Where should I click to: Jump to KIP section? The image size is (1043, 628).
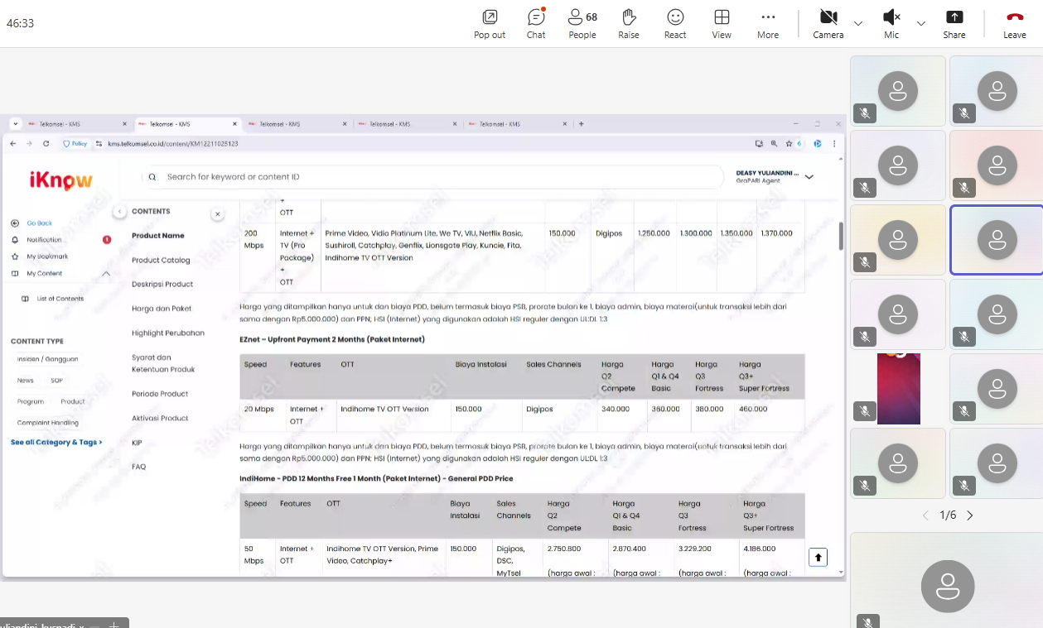137,443
